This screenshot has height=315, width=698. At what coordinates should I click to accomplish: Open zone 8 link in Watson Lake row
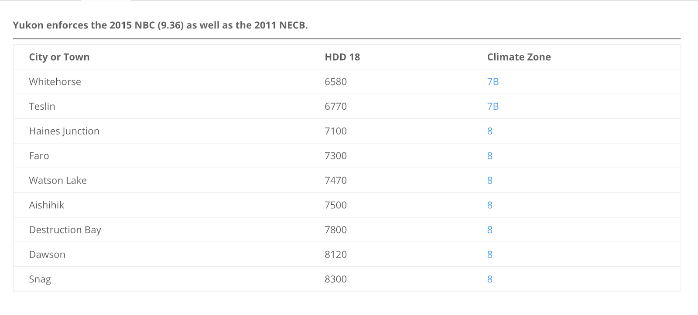click(x=489, y=180)
